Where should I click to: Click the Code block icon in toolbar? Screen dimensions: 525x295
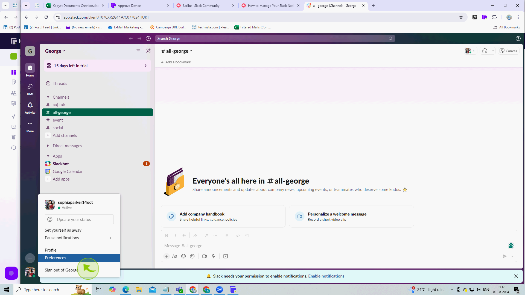[x=247, y=235]
